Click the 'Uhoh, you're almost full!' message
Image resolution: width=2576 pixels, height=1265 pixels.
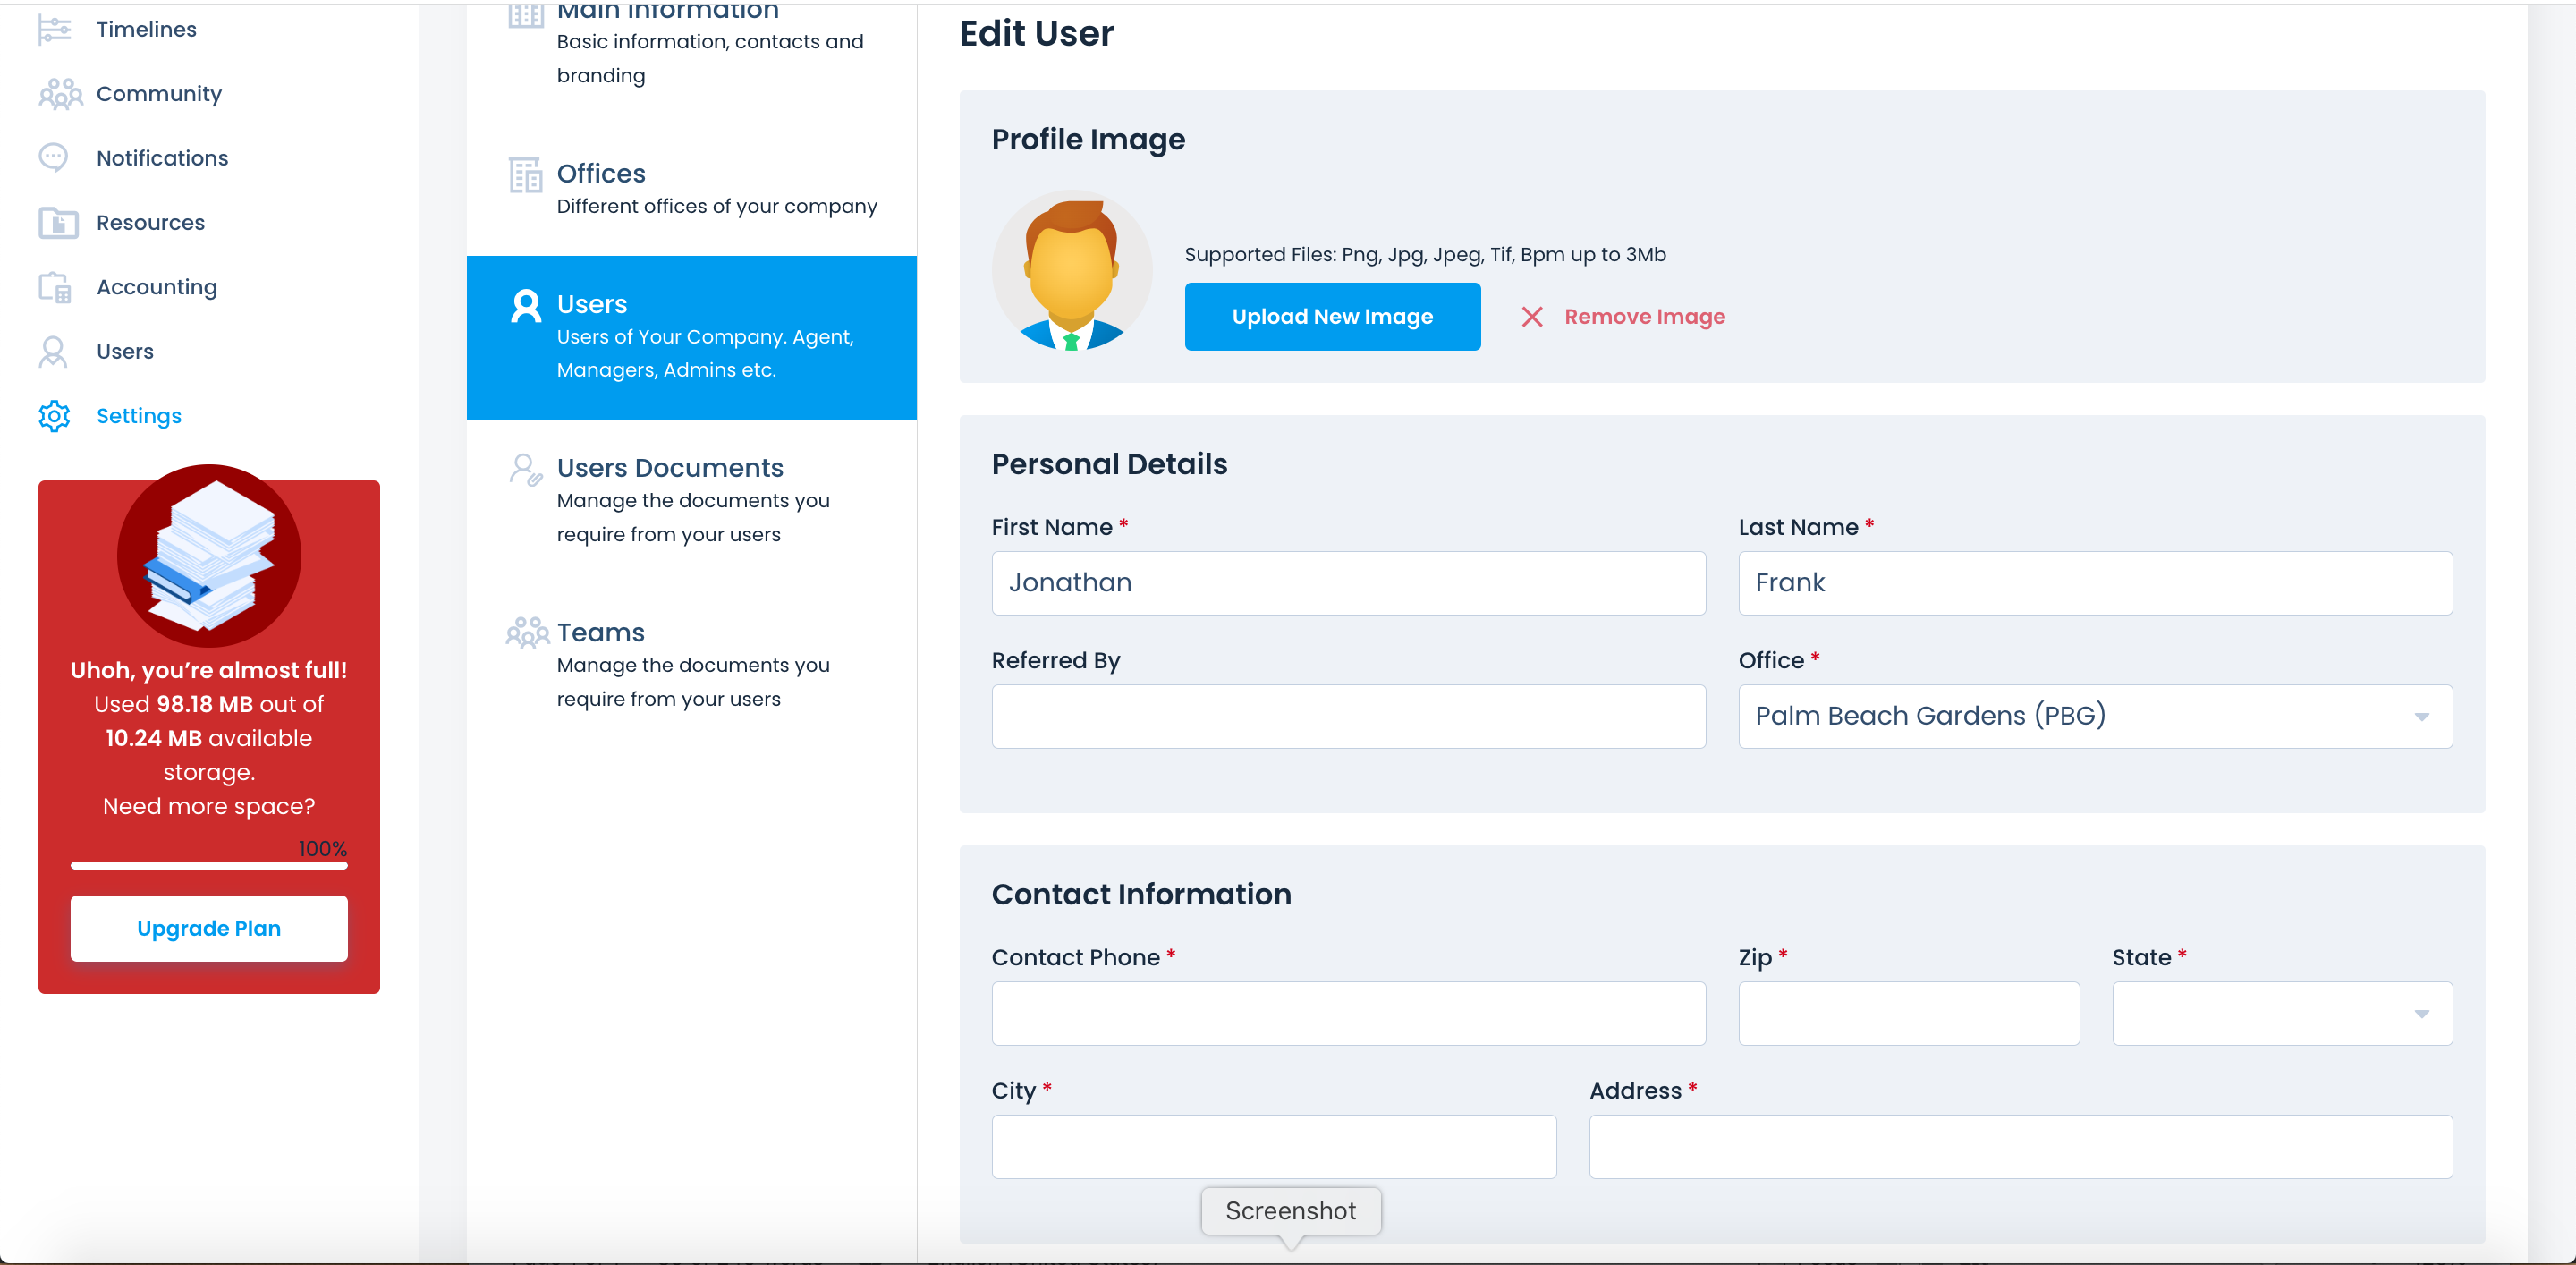[209, 670]
